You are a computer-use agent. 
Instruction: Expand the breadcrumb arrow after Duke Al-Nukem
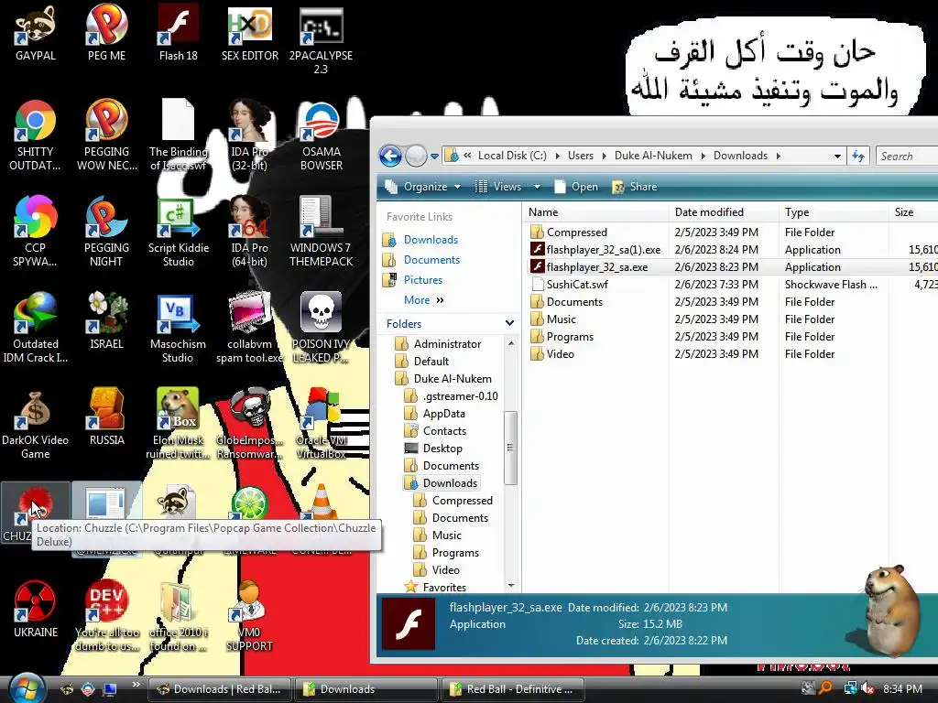[703, 156]
